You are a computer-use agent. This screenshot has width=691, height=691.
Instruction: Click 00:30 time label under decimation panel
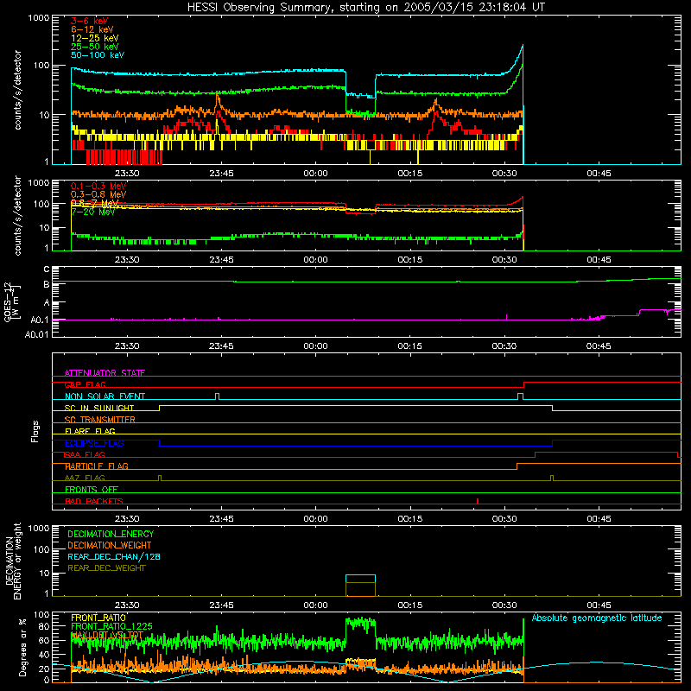504,605
